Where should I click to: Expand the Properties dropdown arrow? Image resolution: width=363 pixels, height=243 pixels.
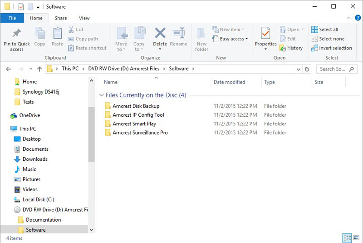(x=265, y=49)
